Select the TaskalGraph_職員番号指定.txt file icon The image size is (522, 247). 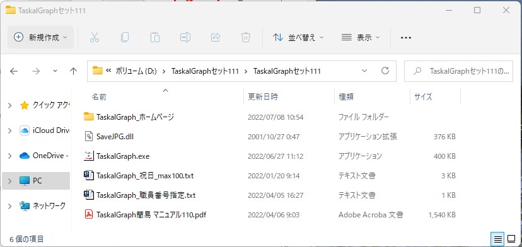click(88, 195)
